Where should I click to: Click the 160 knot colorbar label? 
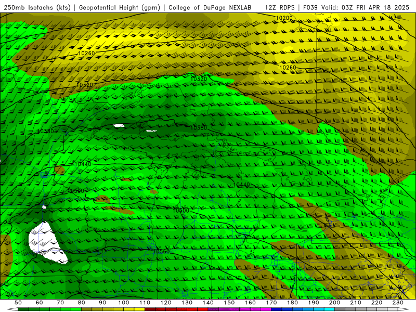pyautogui.click(x=250, y=303)
